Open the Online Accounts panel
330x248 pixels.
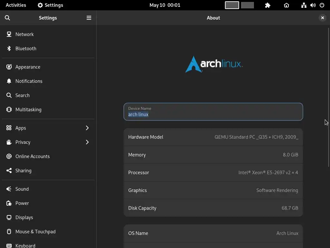point(48,156)
